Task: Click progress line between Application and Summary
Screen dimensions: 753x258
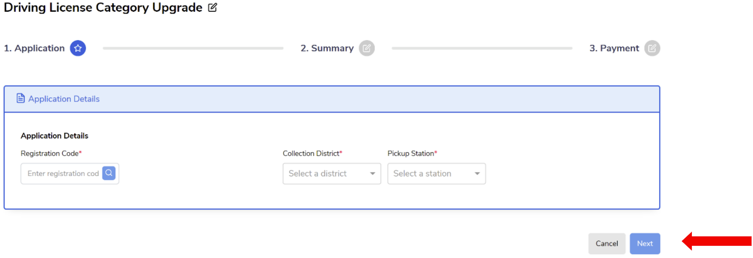Action: [193, 48]
